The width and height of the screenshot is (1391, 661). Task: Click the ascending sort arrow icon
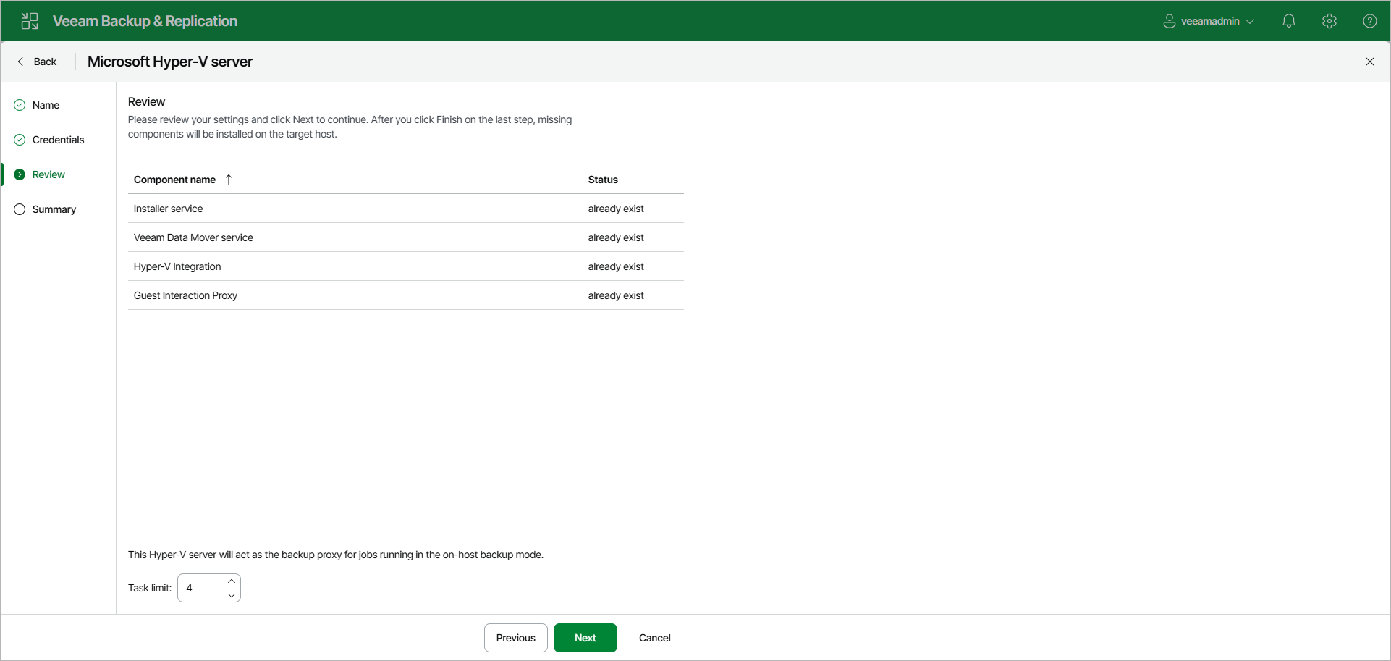tap(229, 180)
